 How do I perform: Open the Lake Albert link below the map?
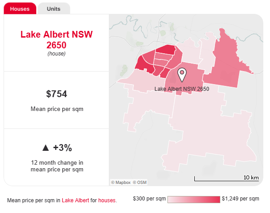(x=75, y=200)
